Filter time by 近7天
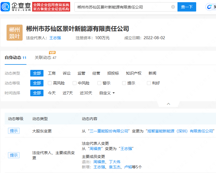 (x=68, y=93)
